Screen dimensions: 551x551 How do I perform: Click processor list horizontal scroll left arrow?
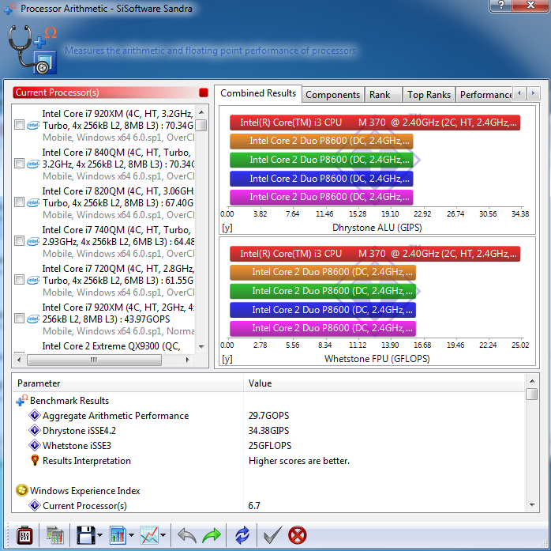pyautogui.click(x=19, y=360)
